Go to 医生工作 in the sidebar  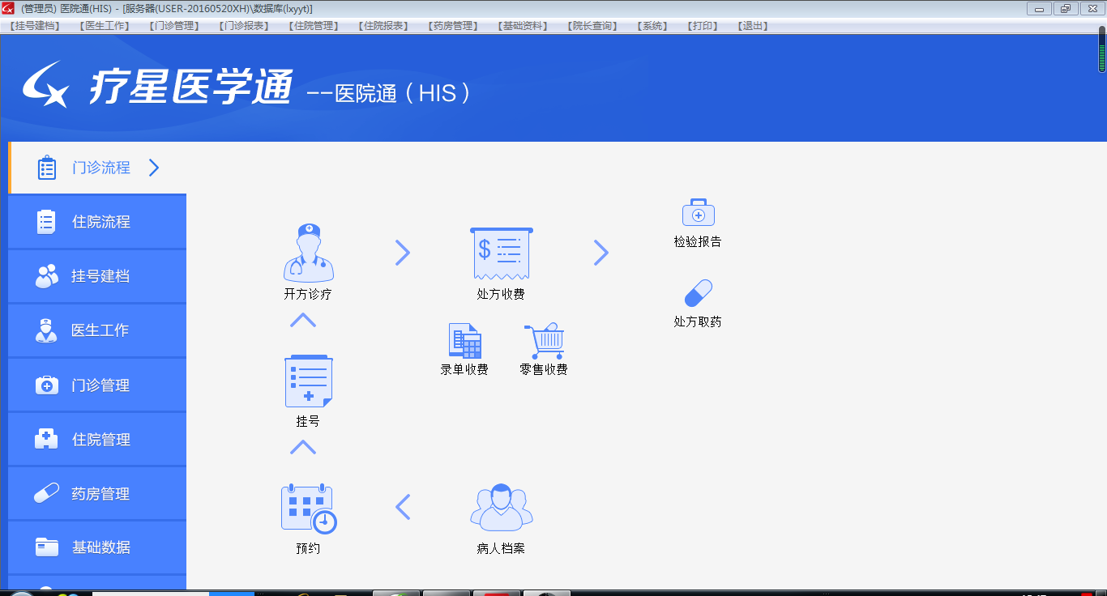click(97, 330)
